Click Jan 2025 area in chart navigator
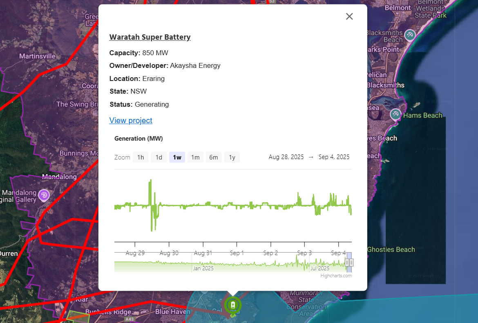478x323 pixels. pos(203,268)
